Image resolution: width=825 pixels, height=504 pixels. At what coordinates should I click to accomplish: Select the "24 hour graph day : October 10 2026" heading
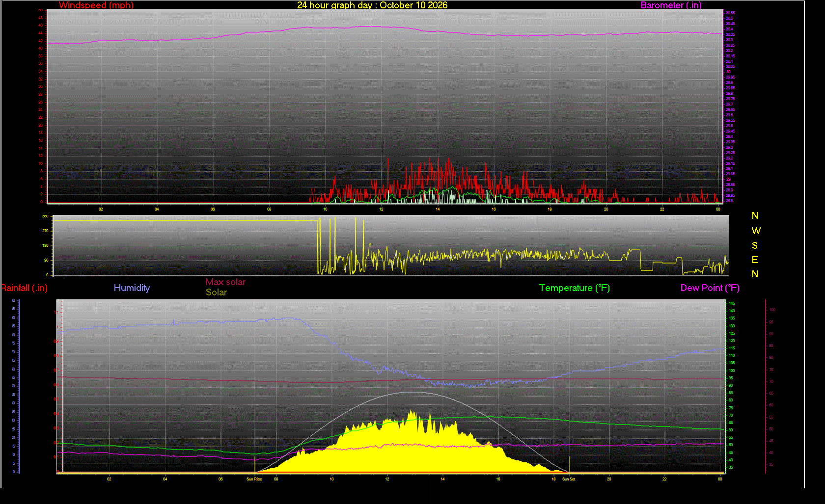click(372, 5)
